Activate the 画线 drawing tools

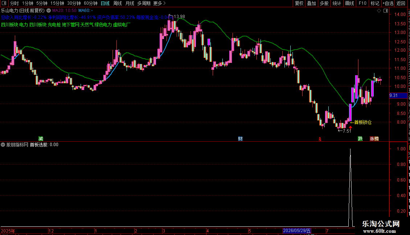click(x=349, y=3)
